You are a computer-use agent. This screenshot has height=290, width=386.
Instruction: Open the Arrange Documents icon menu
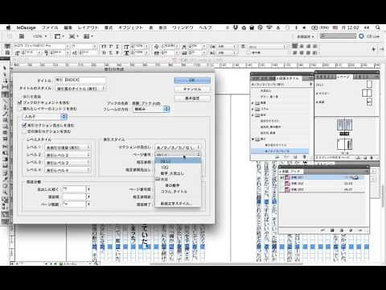(x=88, y=36)
